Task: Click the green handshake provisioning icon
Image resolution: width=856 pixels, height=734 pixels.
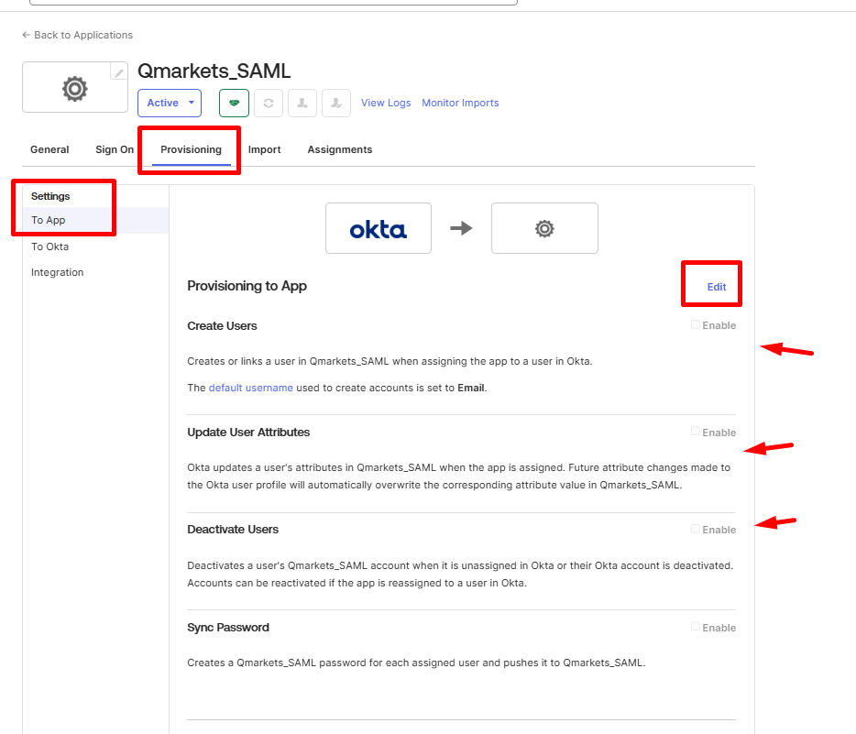Action: pos(235,104)
